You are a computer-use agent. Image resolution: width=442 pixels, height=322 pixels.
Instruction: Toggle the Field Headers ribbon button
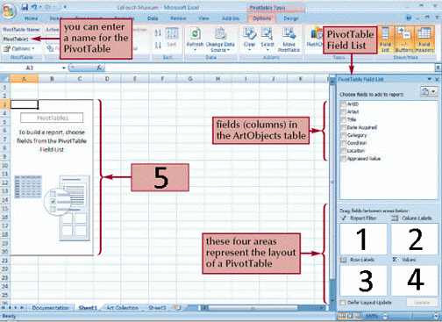[x=424, y=39]
